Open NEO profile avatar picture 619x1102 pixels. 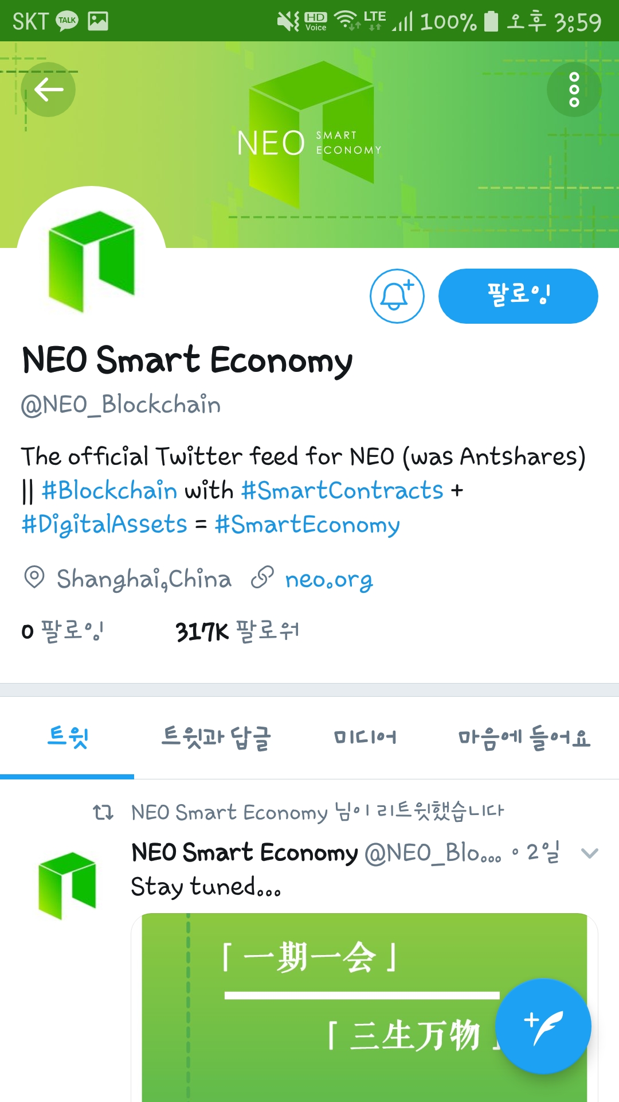point(92,259)
